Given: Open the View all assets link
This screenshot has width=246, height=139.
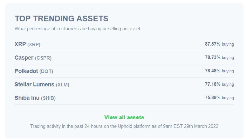Looking at the screenshot, I should [x=124, y=117].
